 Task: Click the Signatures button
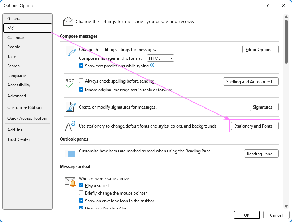[x=264, y=107]
